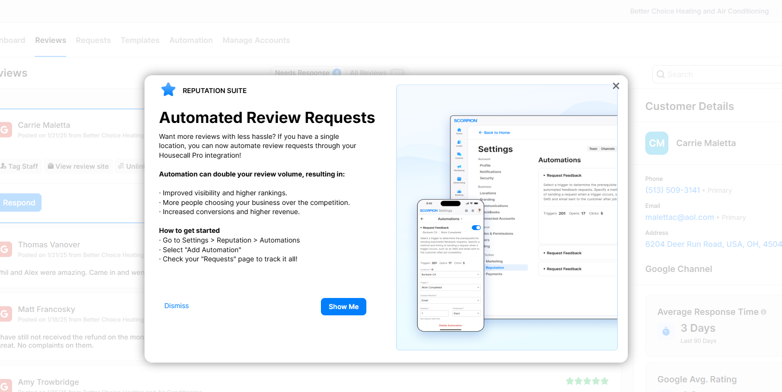Click Google icon beside Thomas Vanover
782x392 pixels.
pyautogui.click(x=5, y=249)
